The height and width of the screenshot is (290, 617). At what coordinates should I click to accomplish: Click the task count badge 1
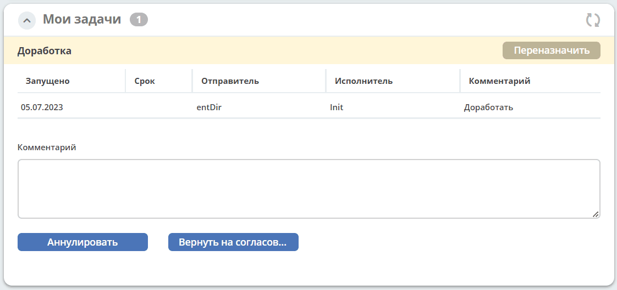pyautogui.click(x=139, y=19)
